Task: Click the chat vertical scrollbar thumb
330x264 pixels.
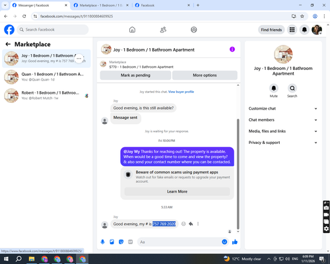Action: click(x=238, y=174)
